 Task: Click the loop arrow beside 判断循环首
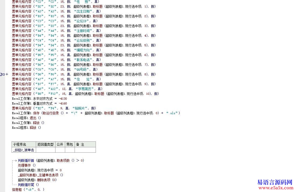(x=16, y=160)
